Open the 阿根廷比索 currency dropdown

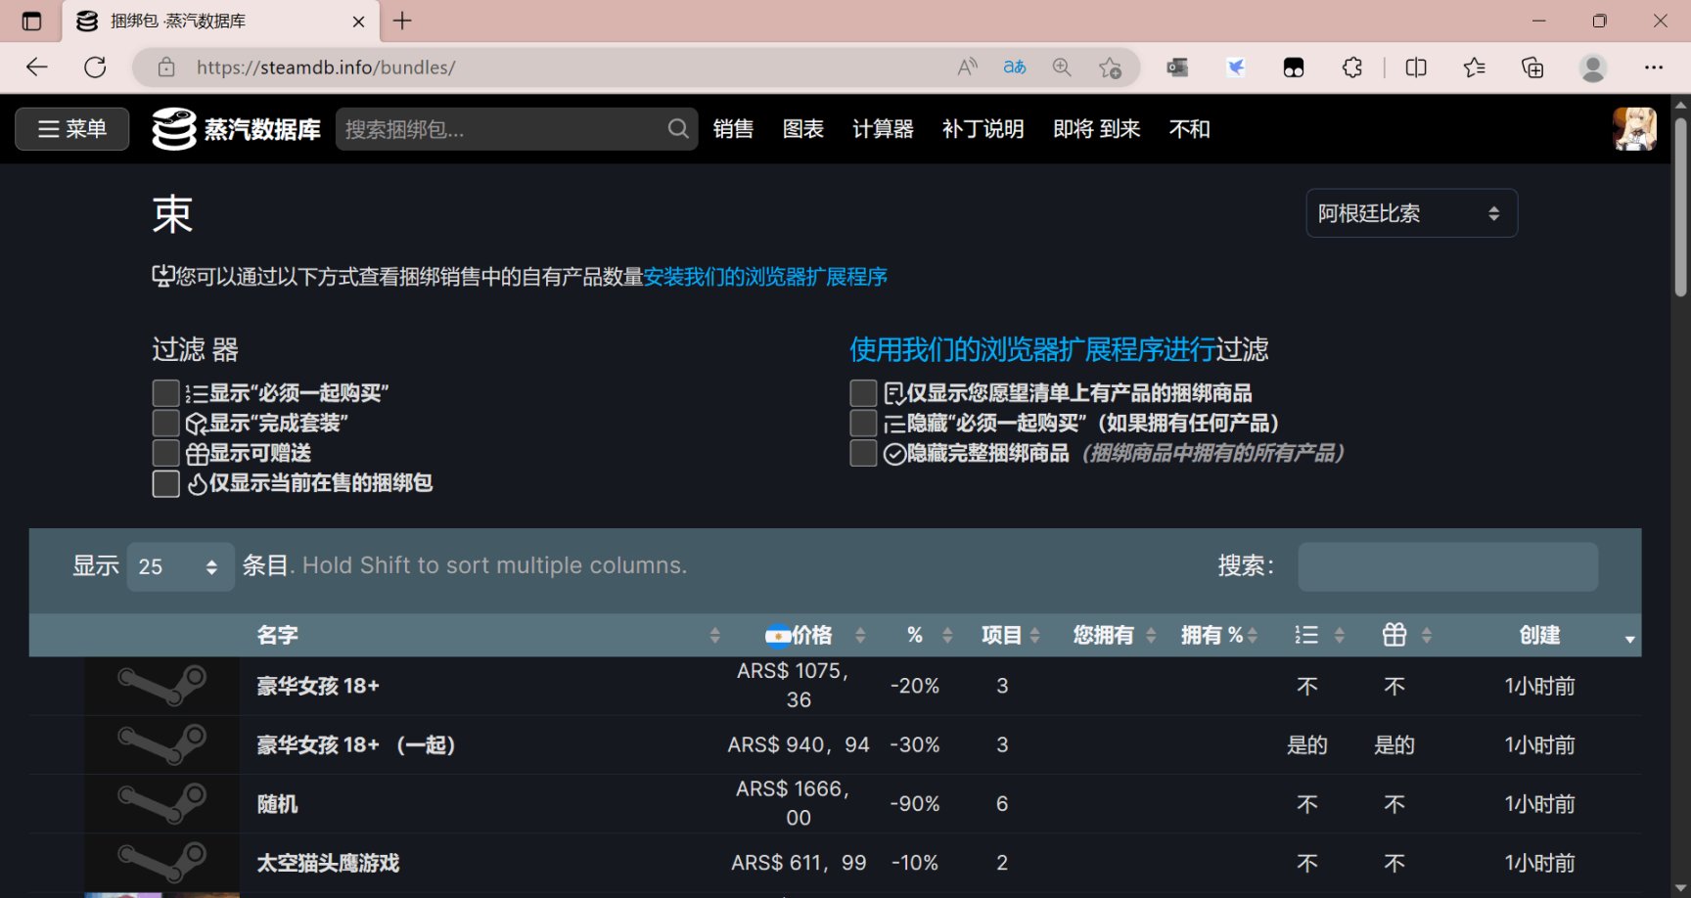click(1411, 213)
